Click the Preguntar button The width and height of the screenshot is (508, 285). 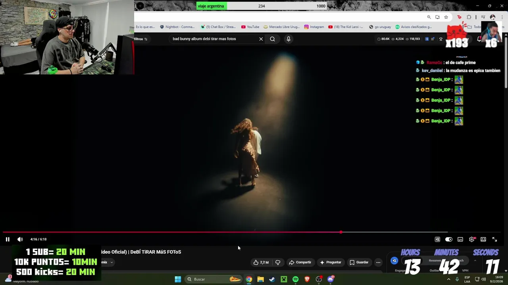[x=331, y=262]
